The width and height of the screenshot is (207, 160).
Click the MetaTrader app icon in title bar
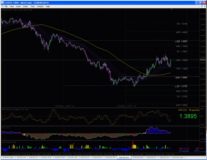click(2, 3)
